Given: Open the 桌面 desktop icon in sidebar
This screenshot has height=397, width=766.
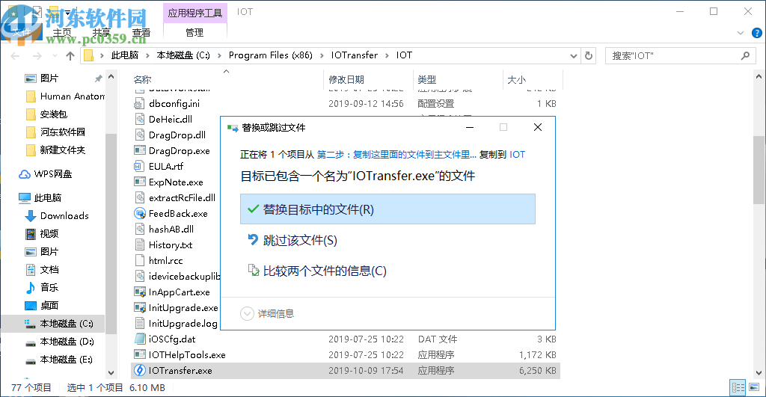Looking at the screenshot, I should point(30,306).
